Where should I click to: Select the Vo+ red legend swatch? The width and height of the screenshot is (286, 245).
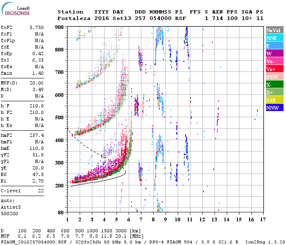pyautogui.click(x=275, y=69)
